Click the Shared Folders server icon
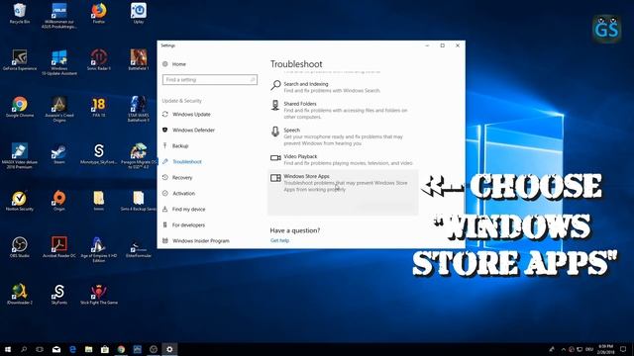The height and width of the screenshot is (356, 634). click(x=275, y=105)
